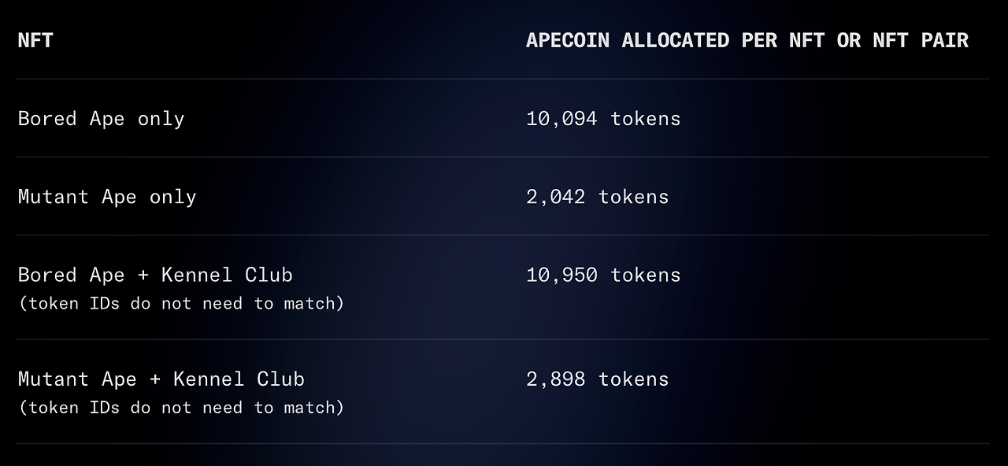The image size is (1008, 466).
Task: Click the ApeCoin Allocated Per NFT header
Action: pos(747,40)
